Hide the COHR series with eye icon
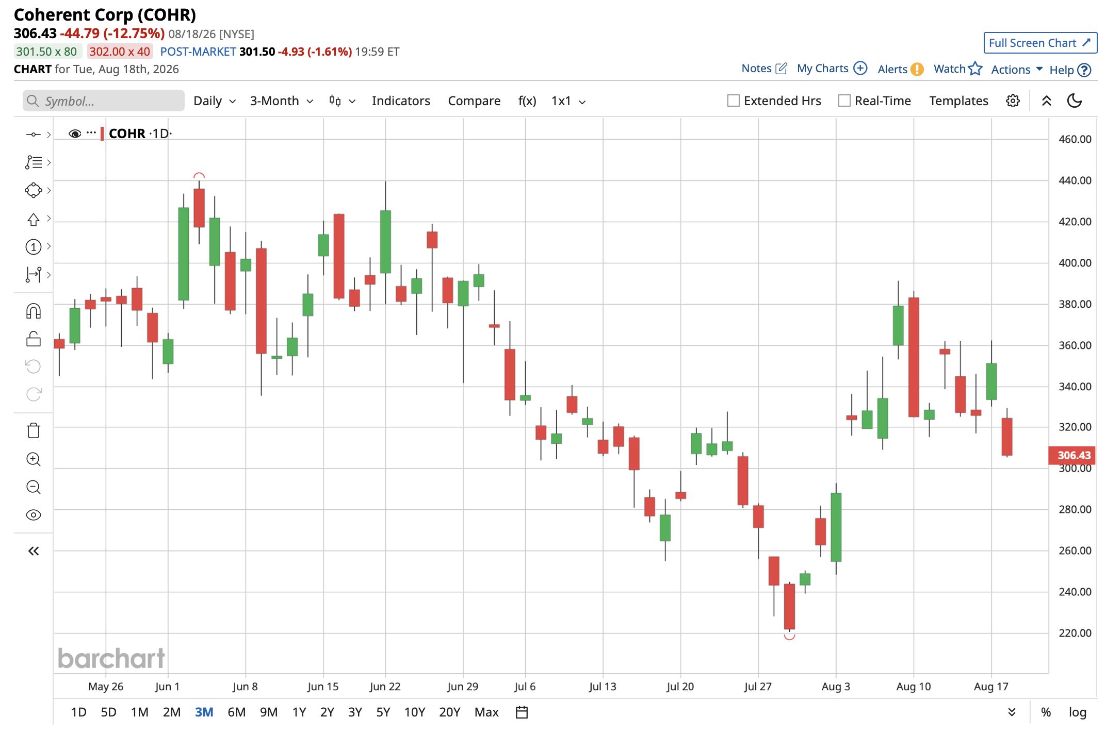 pos(75,134)
